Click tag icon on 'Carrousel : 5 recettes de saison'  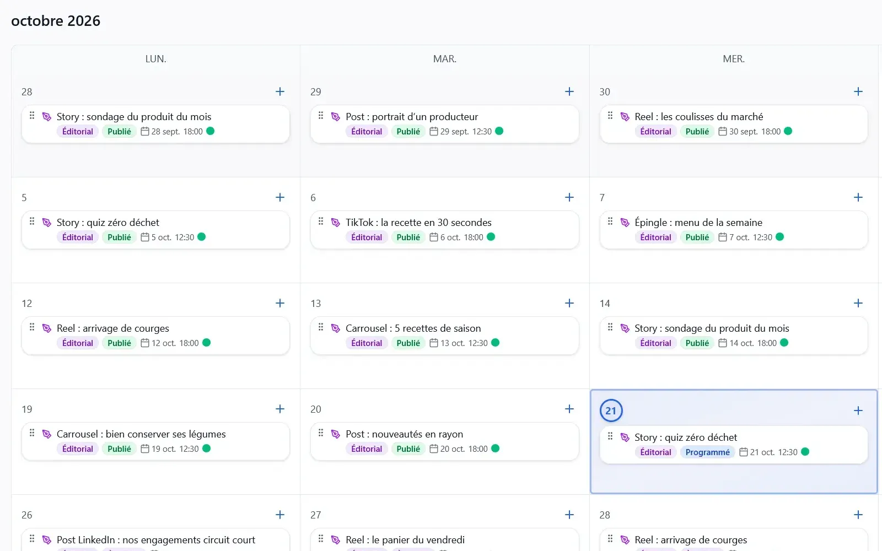click(x=335, y=328)
